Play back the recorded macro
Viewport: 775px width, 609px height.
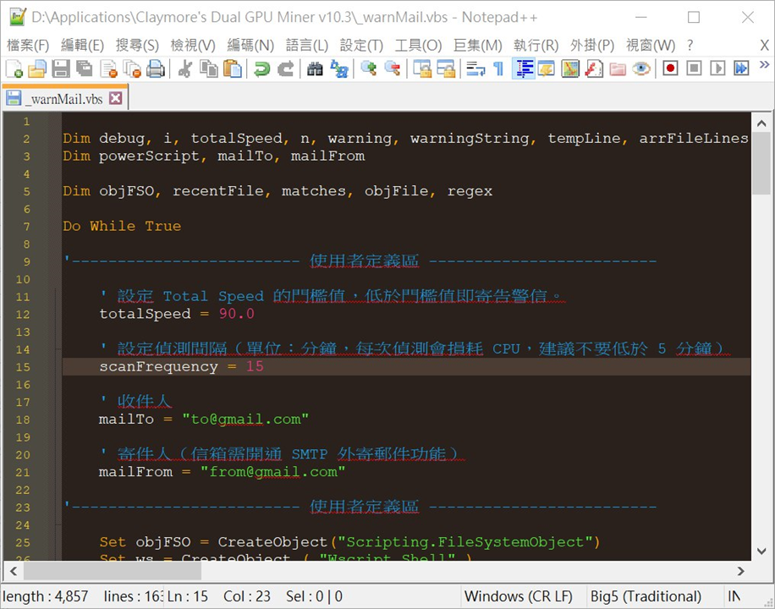point(717,69)
